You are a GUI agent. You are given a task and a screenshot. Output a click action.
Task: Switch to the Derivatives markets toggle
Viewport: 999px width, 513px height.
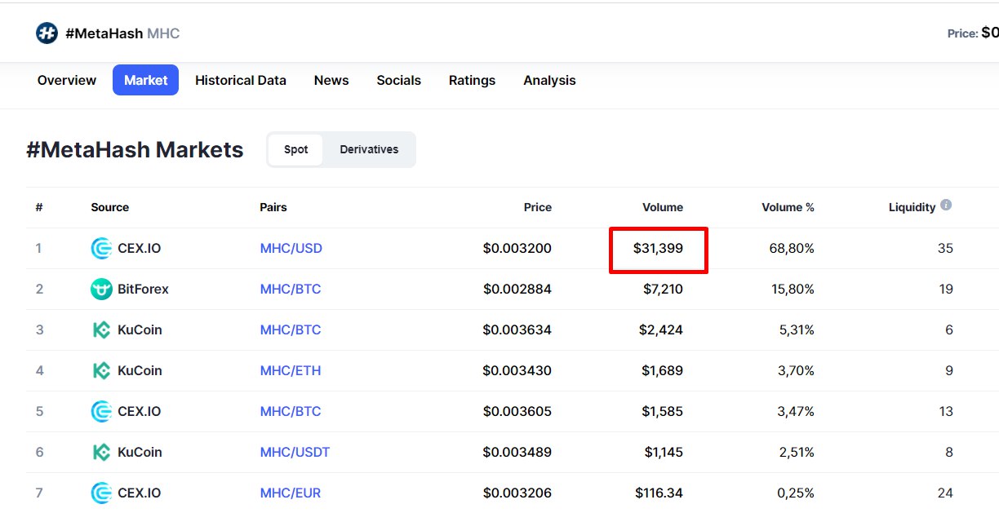369,150
